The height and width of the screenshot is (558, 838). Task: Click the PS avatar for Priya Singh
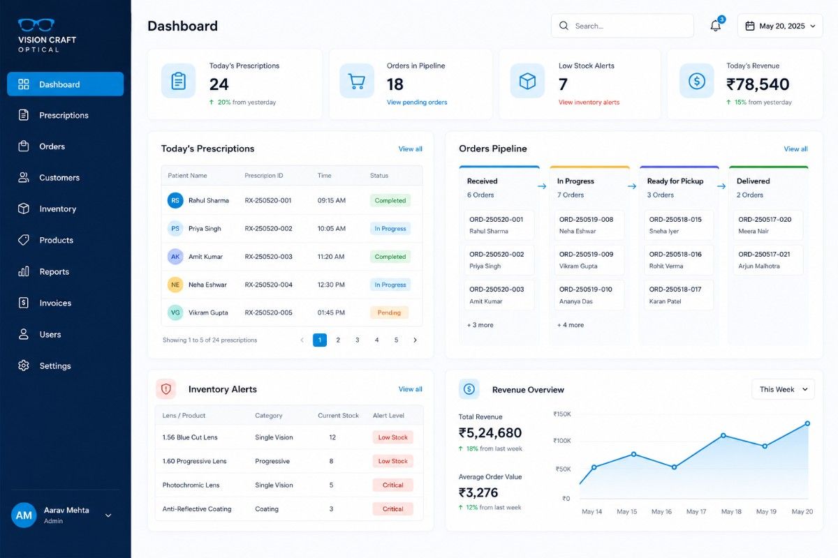coord(175,228)
